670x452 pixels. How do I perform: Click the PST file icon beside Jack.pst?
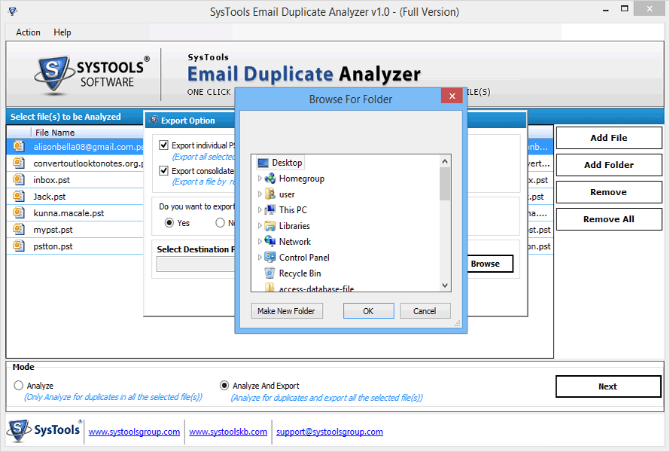pos(18,197)
